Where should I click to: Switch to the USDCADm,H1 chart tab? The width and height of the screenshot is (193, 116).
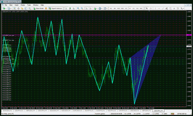[135, 110]
